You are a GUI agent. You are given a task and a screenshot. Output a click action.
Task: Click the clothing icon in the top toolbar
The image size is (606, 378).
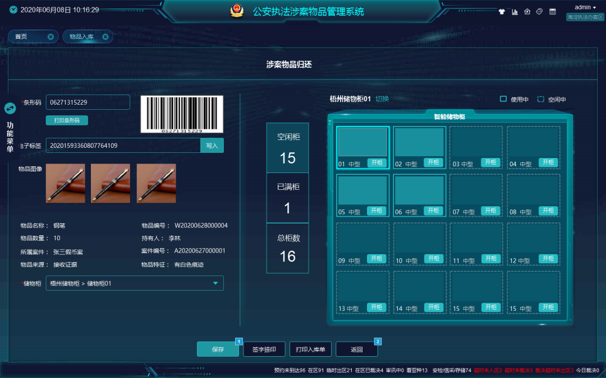502,11
